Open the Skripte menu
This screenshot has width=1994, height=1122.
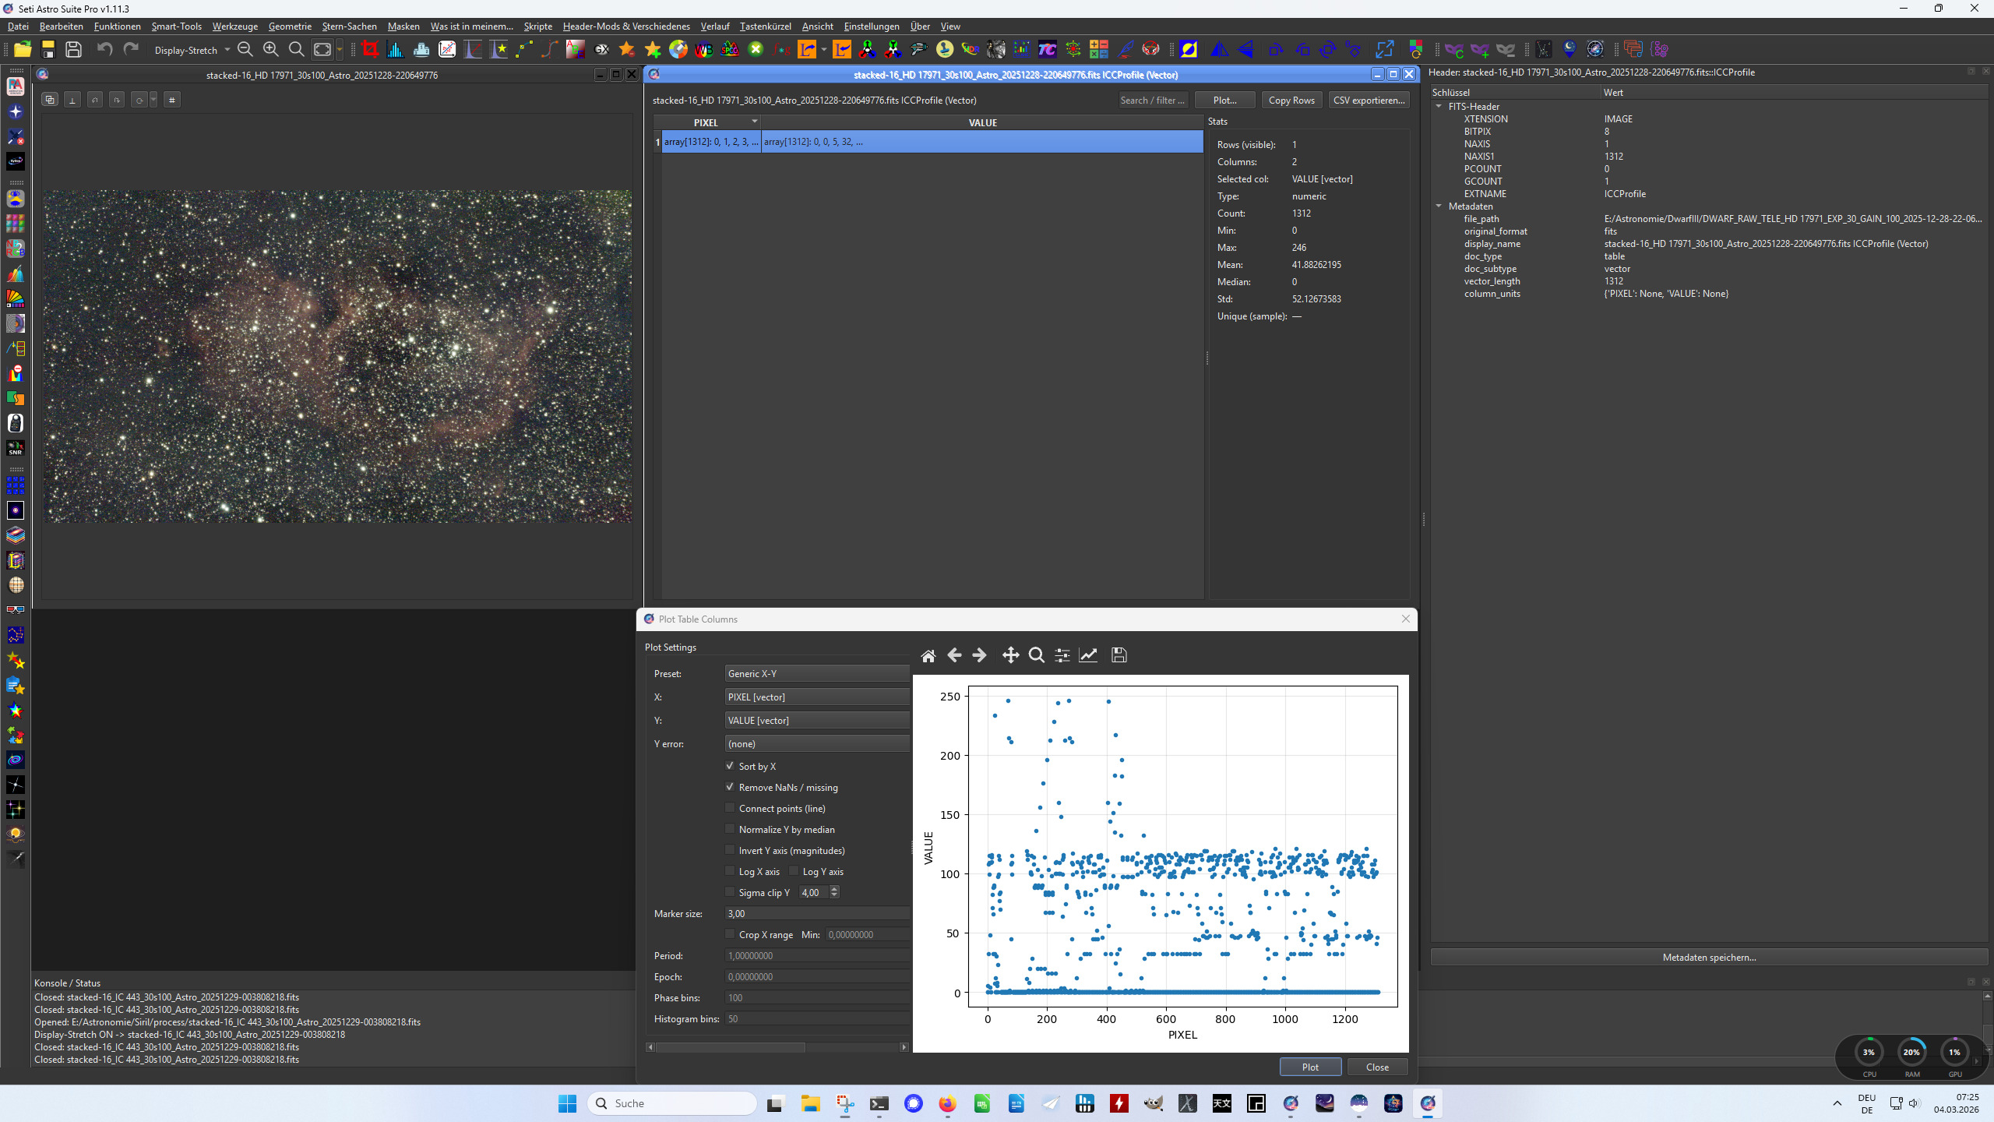[537, 26]
